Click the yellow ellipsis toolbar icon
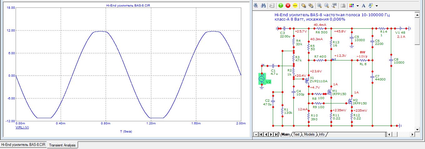 [x=295, y=5]
